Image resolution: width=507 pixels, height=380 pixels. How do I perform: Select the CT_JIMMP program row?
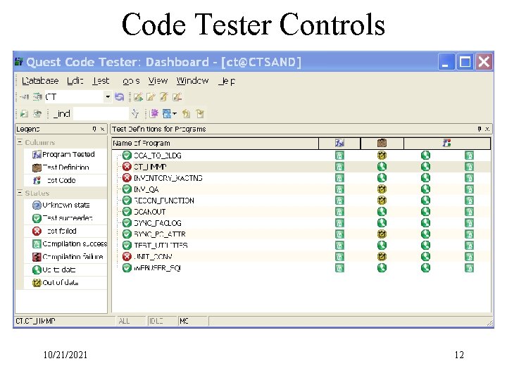click(301, 167)
